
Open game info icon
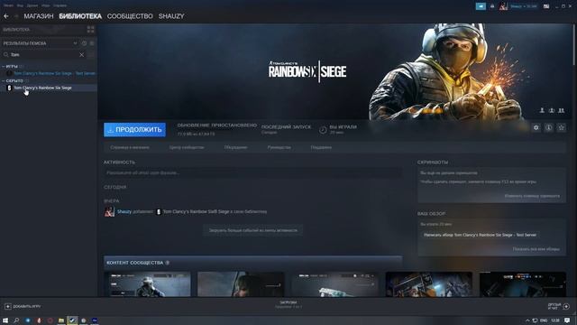549,127
